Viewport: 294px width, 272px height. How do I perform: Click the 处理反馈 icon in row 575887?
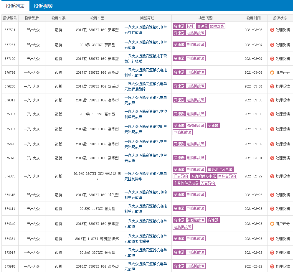pos(272,114)
